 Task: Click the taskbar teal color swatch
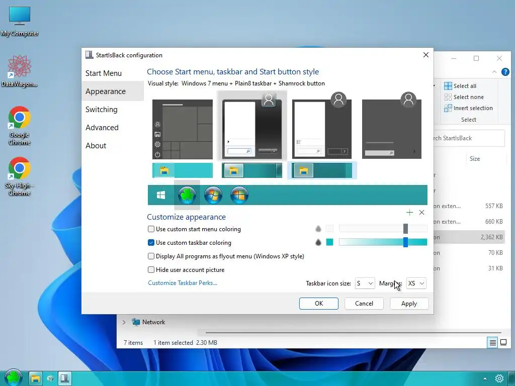329,242
